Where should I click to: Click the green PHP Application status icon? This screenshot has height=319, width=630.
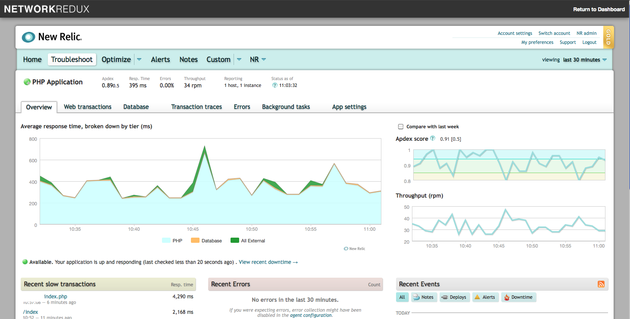click(27, 82)
